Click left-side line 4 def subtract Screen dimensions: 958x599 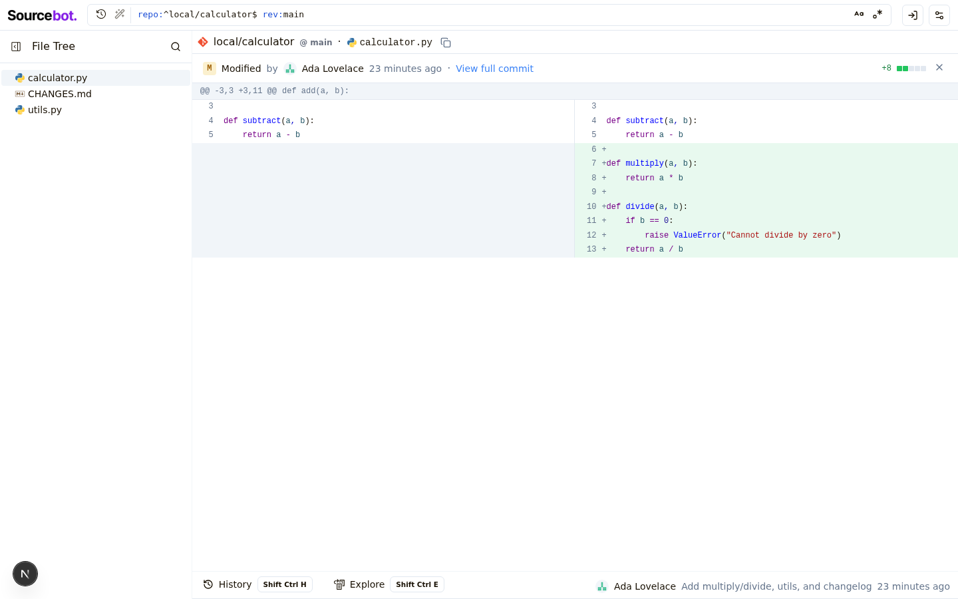coord(383,120)
